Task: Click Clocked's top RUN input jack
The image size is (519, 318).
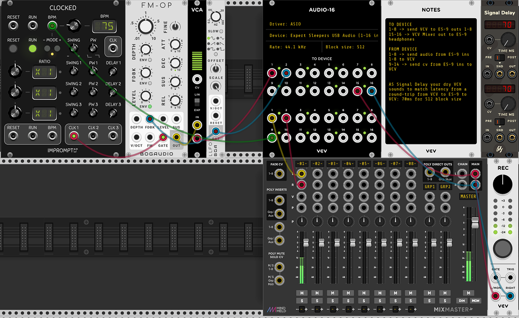Action: tap(32, 25)
